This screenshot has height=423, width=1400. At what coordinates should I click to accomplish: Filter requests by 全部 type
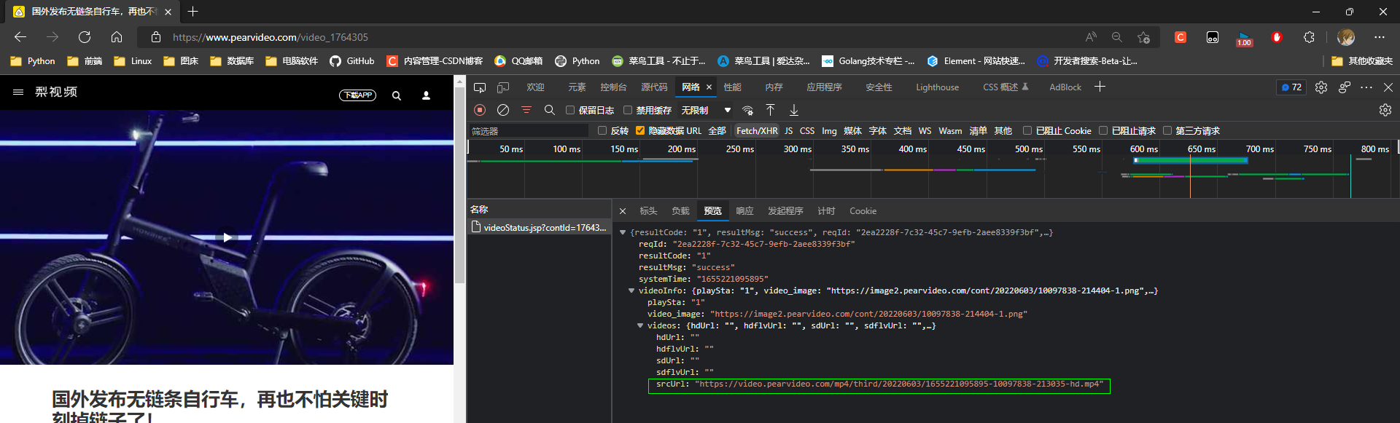717,131
